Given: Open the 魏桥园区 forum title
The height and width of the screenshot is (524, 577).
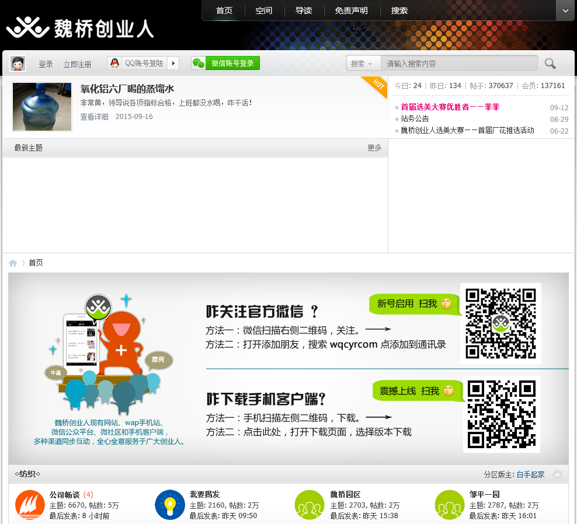Looking at the screenshot, I should (345, 495).
